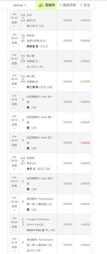Screen dimensions: 107x254
Task: Click the 大 230.5, 1.96 bet line
Action: pos(35,26)
